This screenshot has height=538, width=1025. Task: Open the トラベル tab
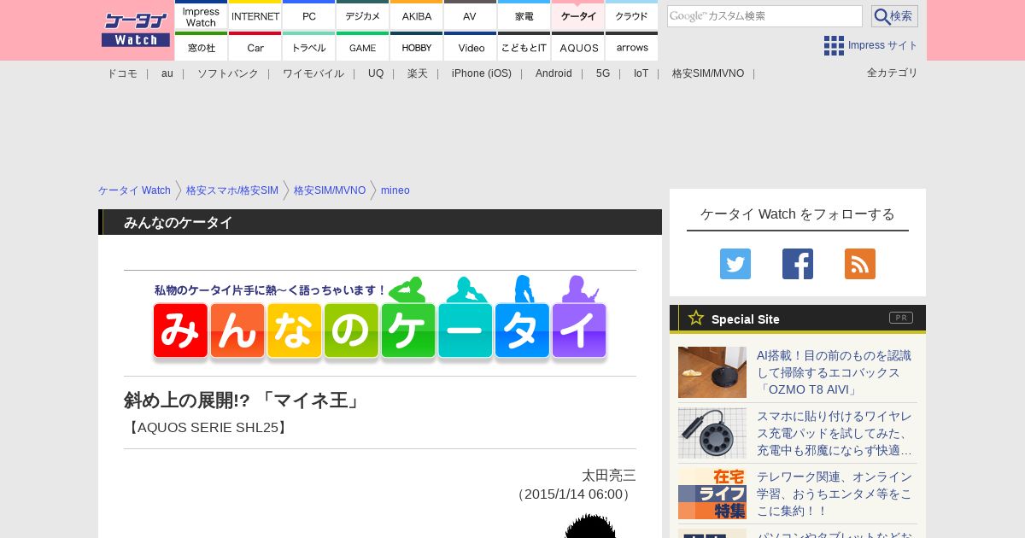click(x=309, y=47)
